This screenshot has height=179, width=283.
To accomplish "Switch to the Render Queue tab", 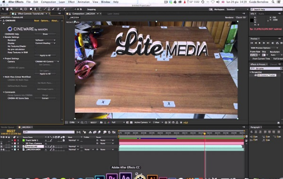I will [7, 127].
